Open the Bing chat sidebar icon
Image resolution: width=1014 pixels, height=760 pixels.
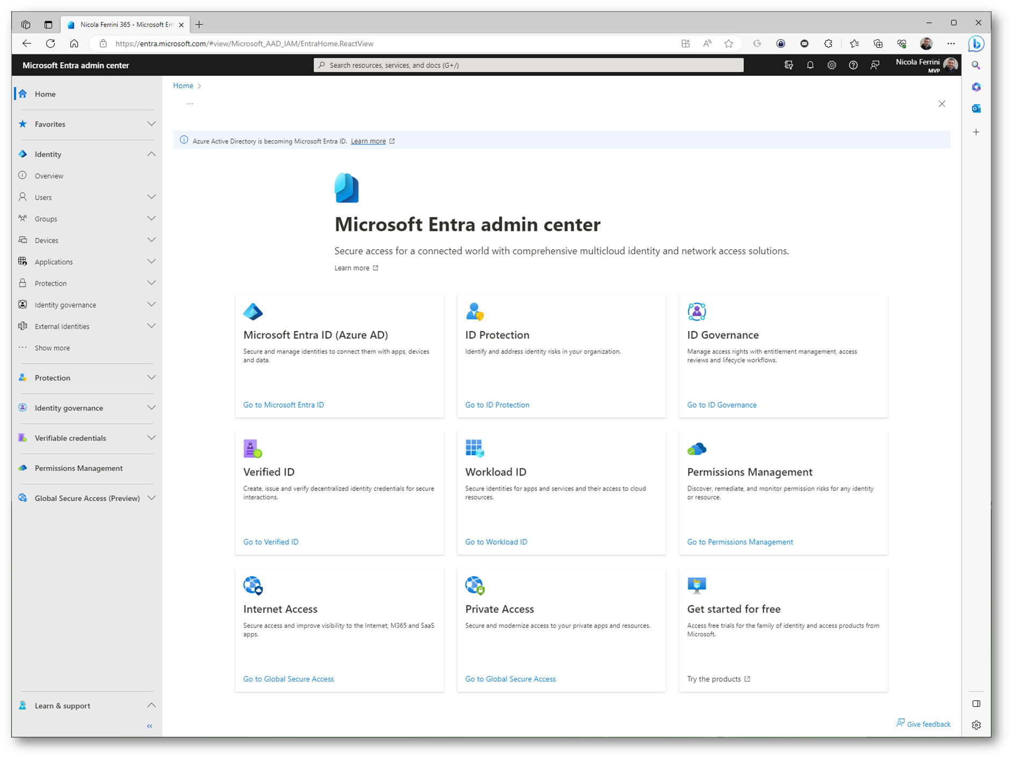pos(976,44)
